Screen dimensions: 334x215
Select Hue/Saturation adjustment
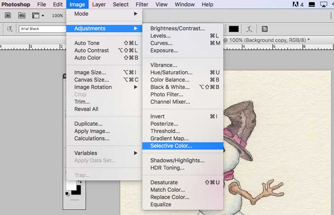pos(183,72)
